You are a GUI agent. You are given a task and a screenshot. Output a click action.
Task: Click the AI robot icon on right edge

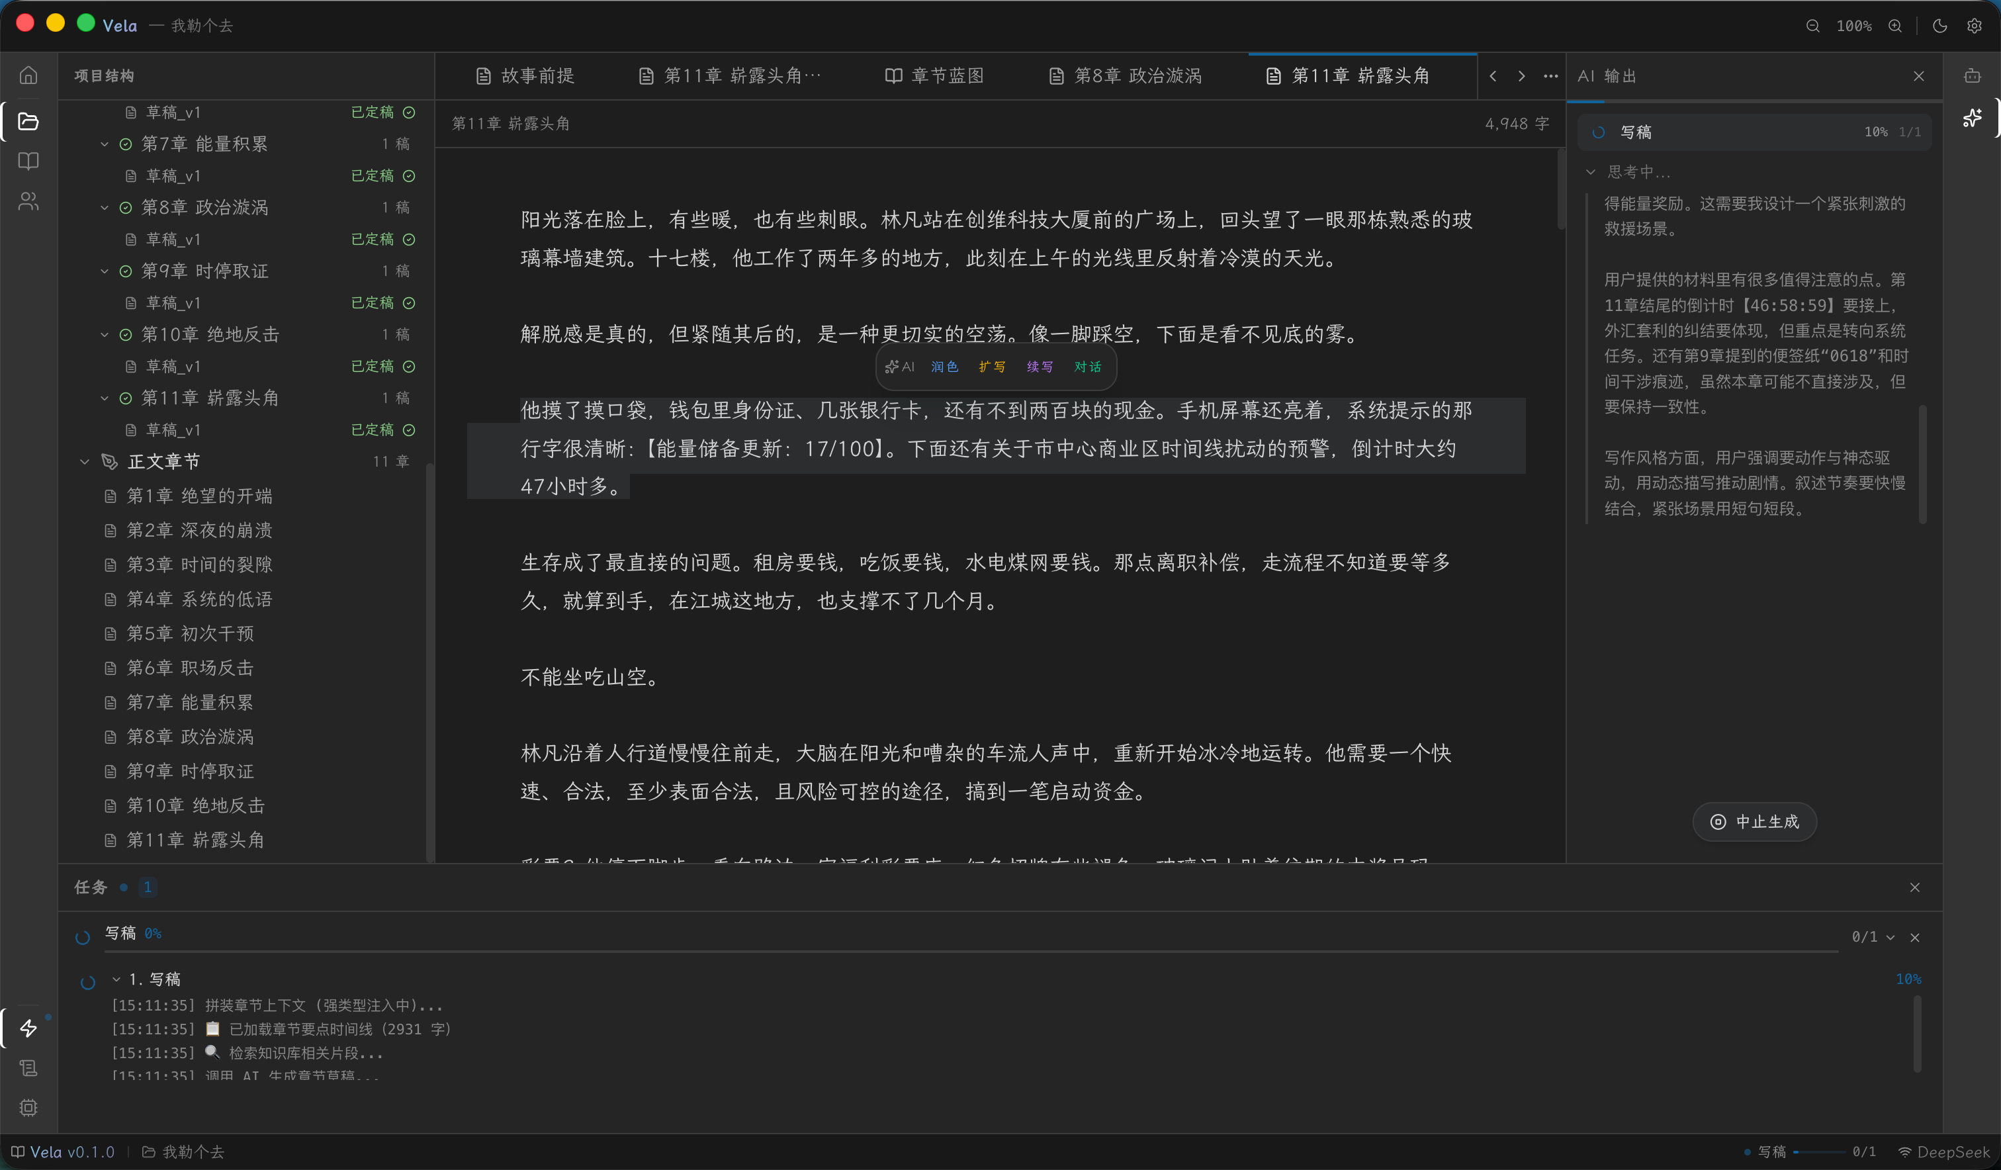(1974, 118)
